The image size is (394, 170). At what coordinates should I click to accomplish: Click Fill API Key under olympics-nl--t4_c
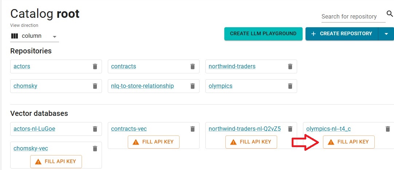pos(349,142)
